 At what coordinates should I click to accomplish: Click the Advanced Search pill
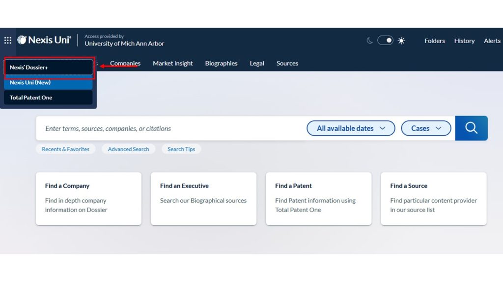tap(128, 149)
